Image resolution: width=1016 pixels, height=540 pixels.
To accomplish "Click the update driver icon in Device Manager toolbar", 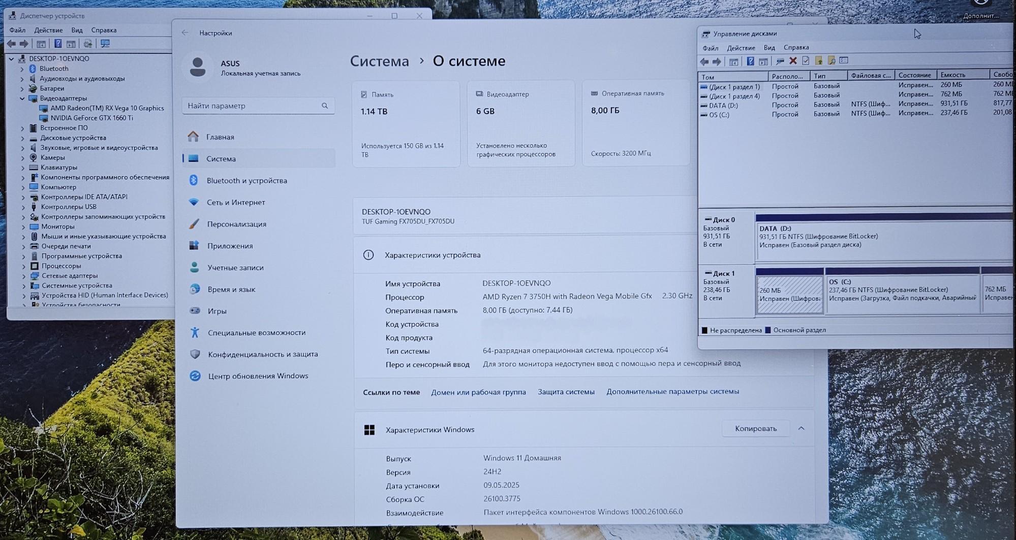I will point(88,44).
